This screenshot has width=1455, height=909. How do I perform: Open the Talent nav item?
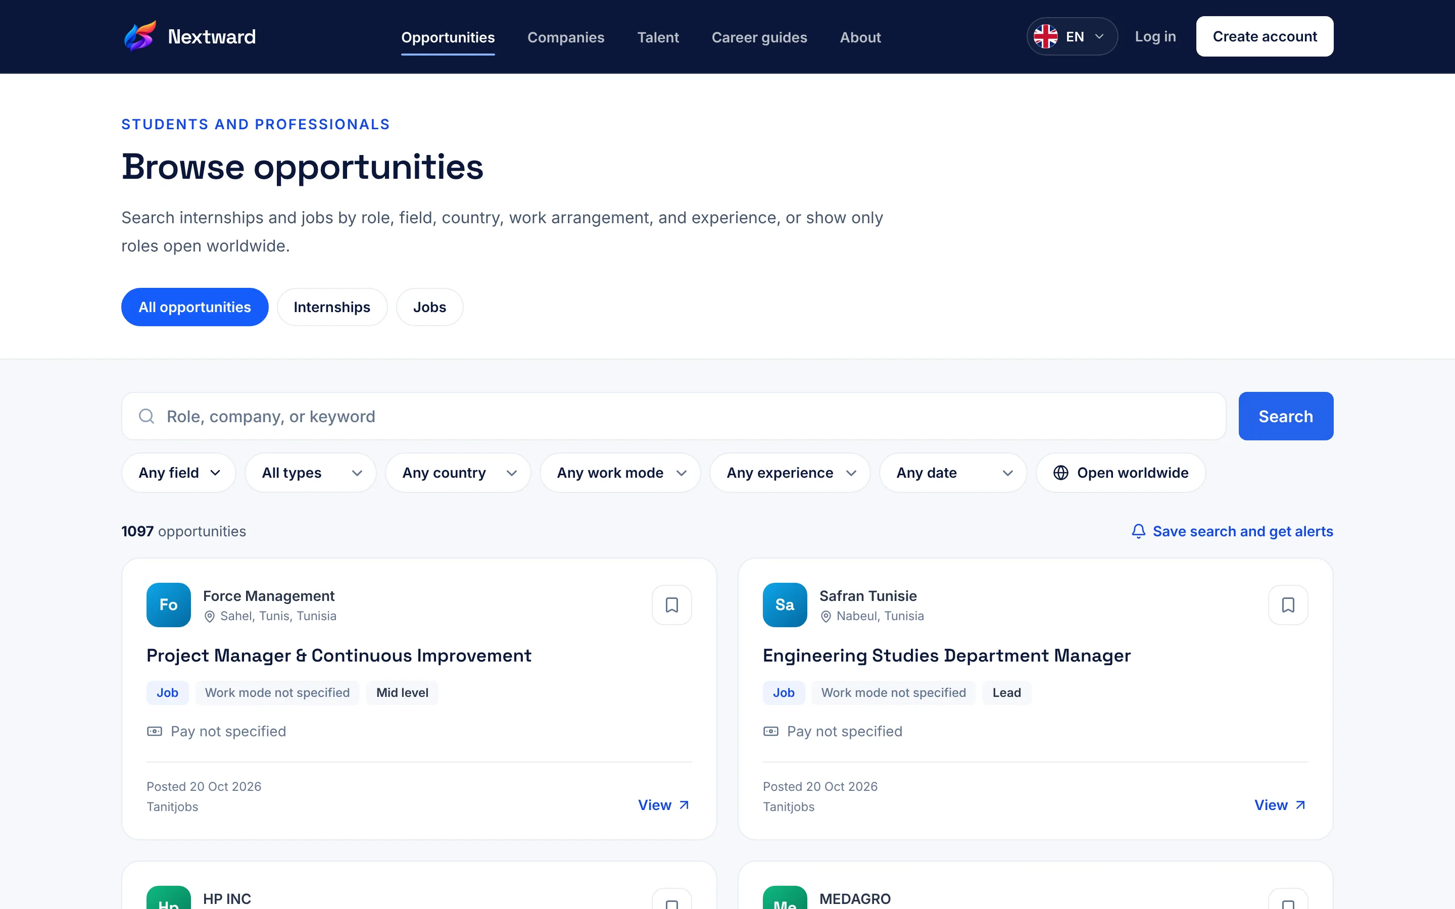658,37
